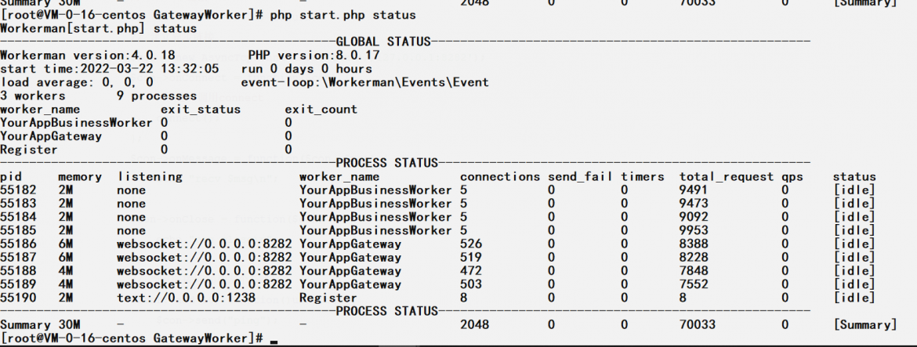Click start time 2022-03-22 13:32:05
Image resolution: width=917 pixels, height=347 pixels.
pos(110,69)
